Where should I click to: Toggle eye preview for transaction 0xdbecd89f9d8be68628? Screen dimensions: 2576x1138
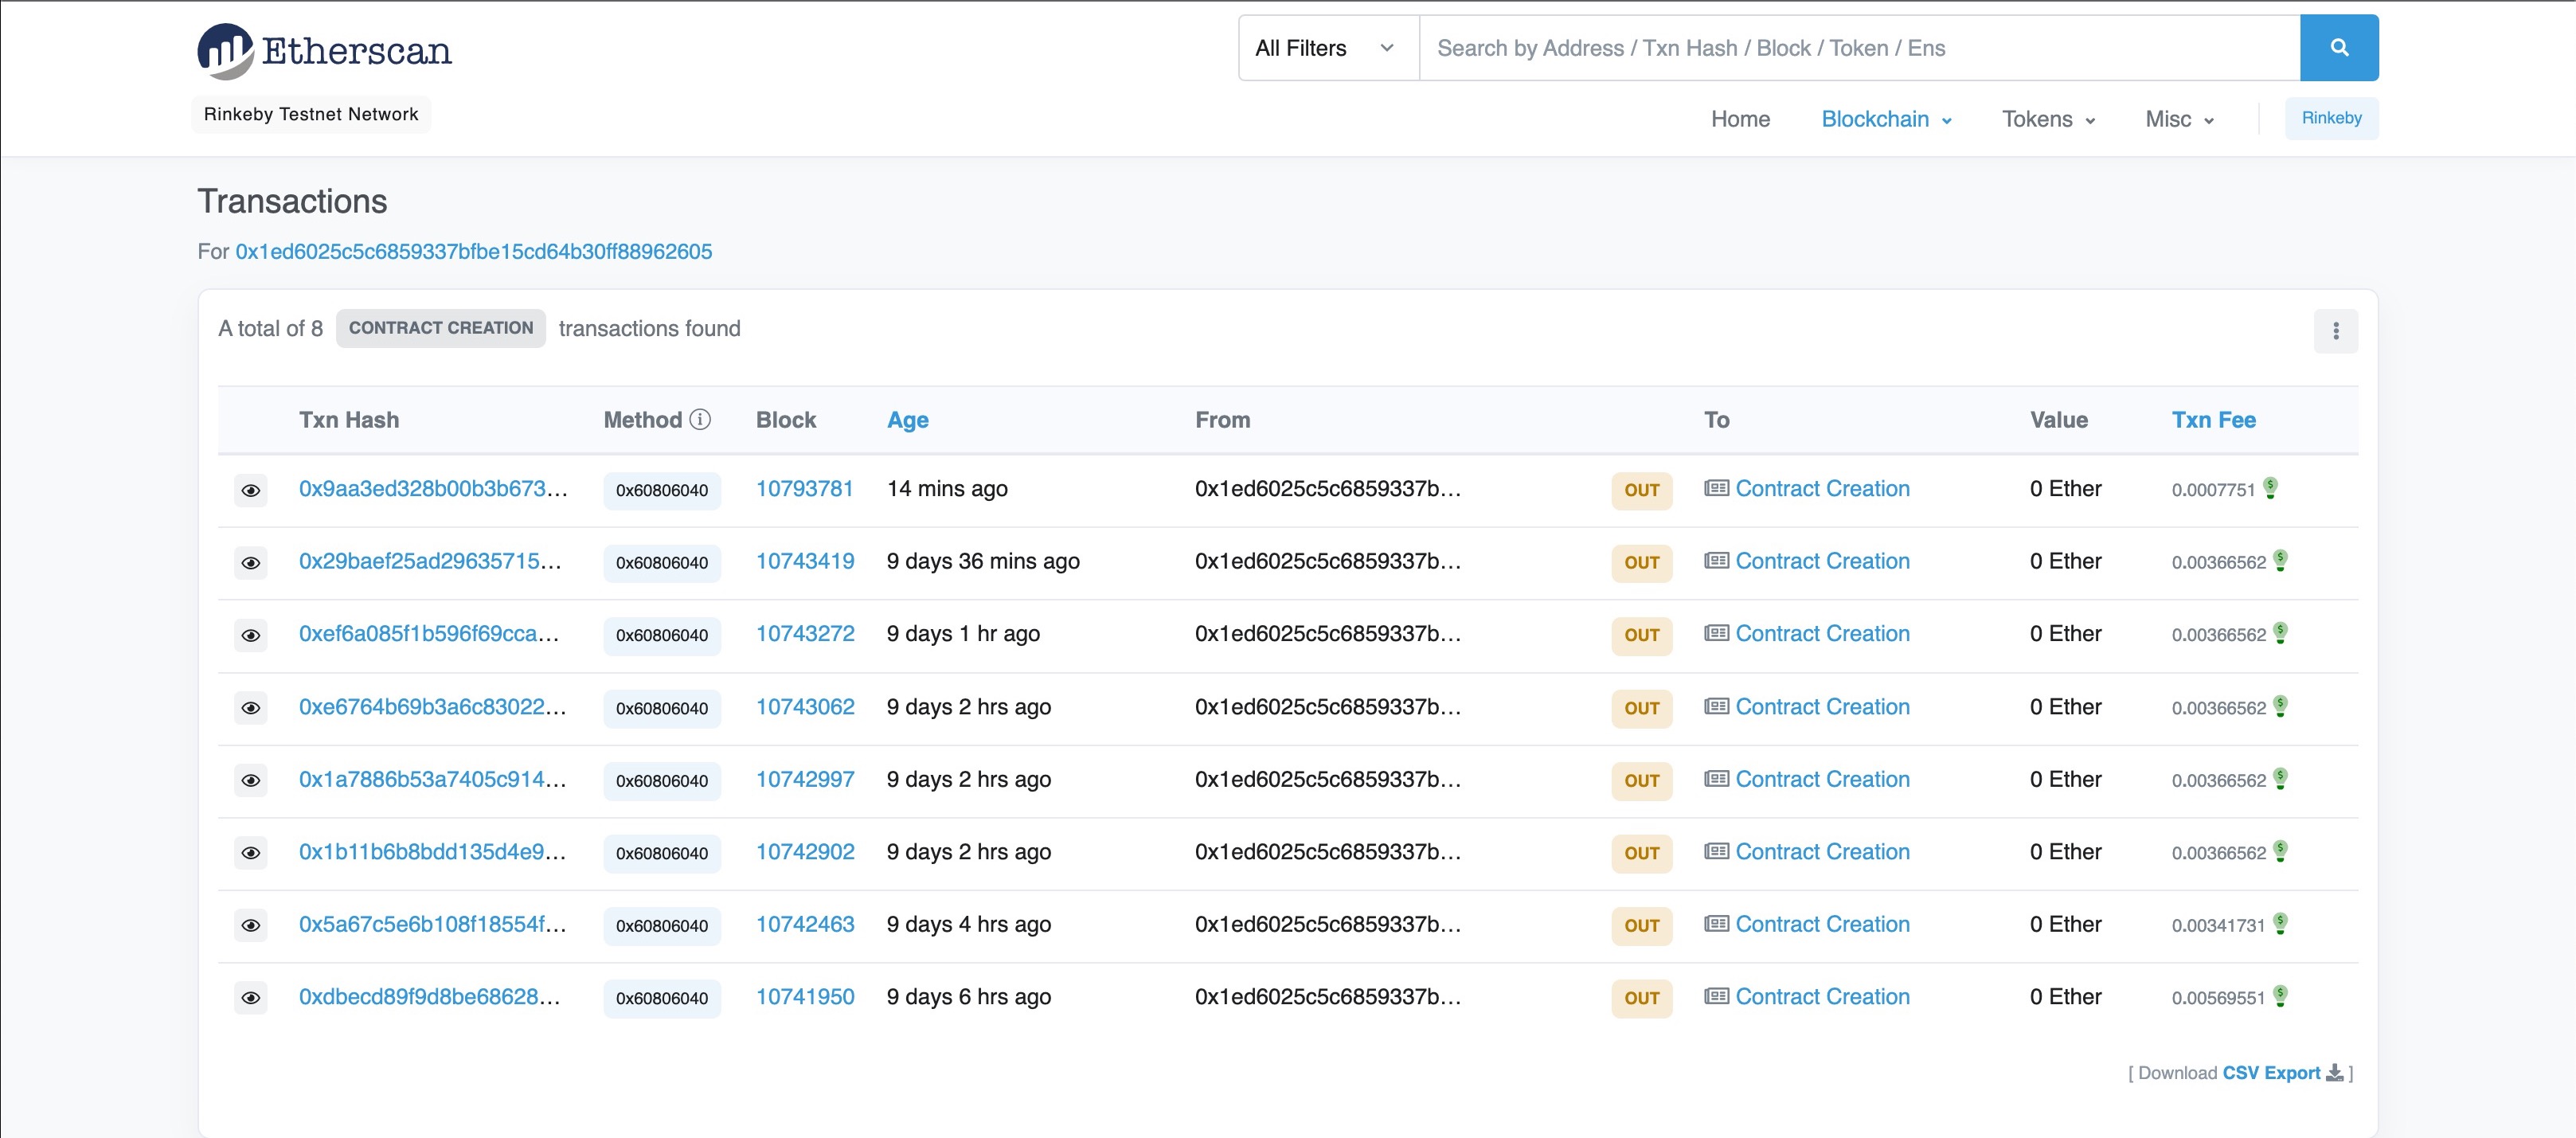pos(251,998)
